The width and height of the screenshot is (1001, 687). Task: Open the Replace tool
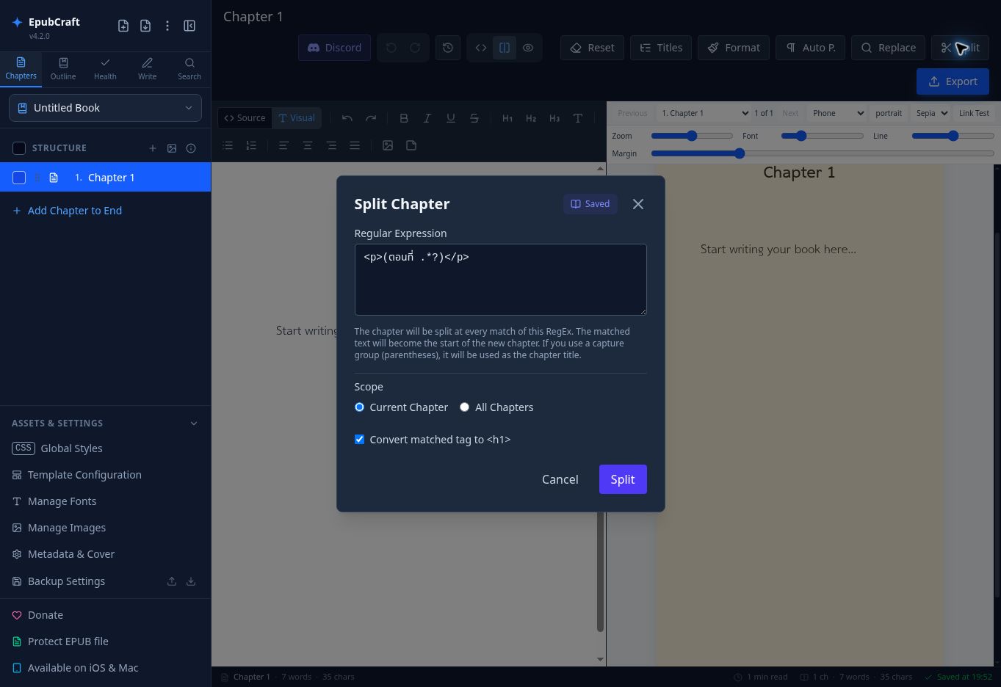point(888,48)
